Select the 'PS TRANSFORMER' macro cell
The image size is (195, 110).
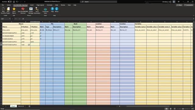pos(12,36)
